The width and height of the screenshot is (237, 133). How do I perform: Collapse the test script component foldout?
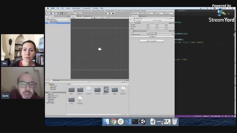click(130, 31)
